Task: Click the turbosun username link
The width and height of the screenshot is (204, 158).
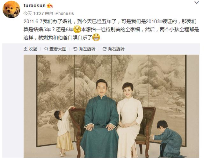Action: (34, 6)
